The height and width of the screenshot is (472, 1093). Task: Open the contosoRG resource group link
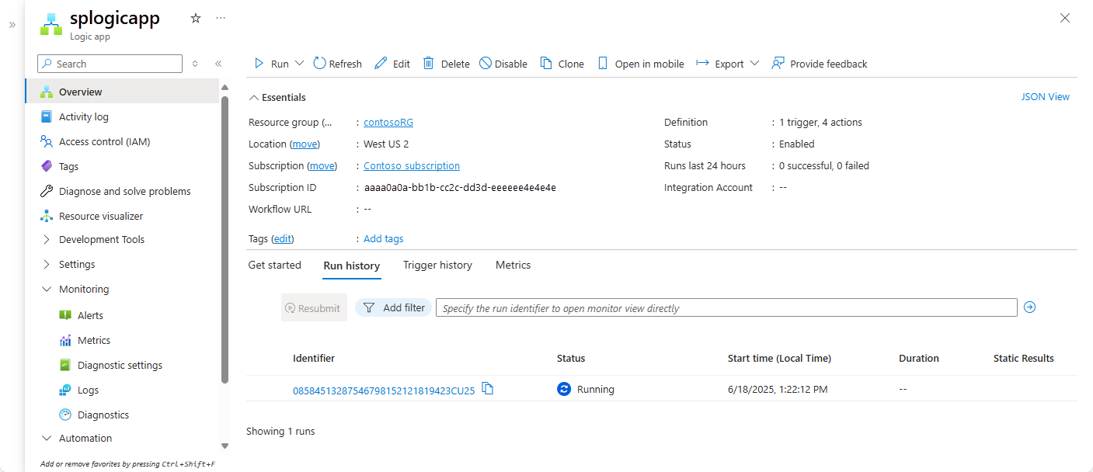388,123
